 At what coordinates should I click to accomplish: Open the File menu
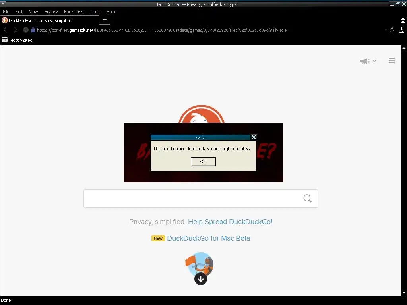tap(6, 12)
